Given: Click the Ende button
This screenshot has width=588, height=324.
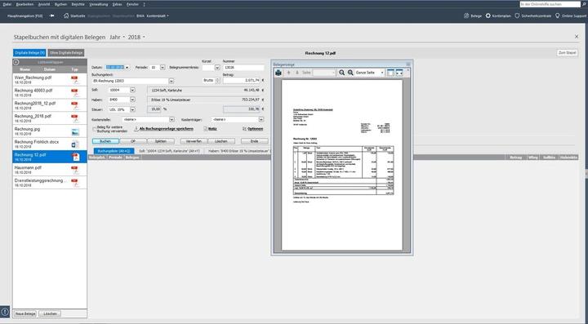Looking at the screenshot, I should click(x=255, y=141).
